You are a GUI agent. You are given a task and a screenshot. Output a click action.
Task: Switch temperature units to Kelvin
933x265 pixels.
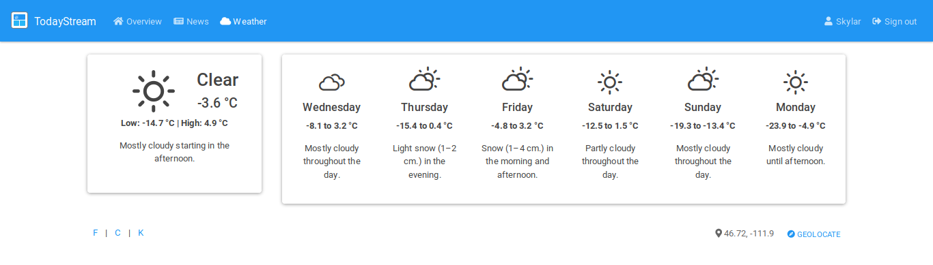[x=141, y=233]
